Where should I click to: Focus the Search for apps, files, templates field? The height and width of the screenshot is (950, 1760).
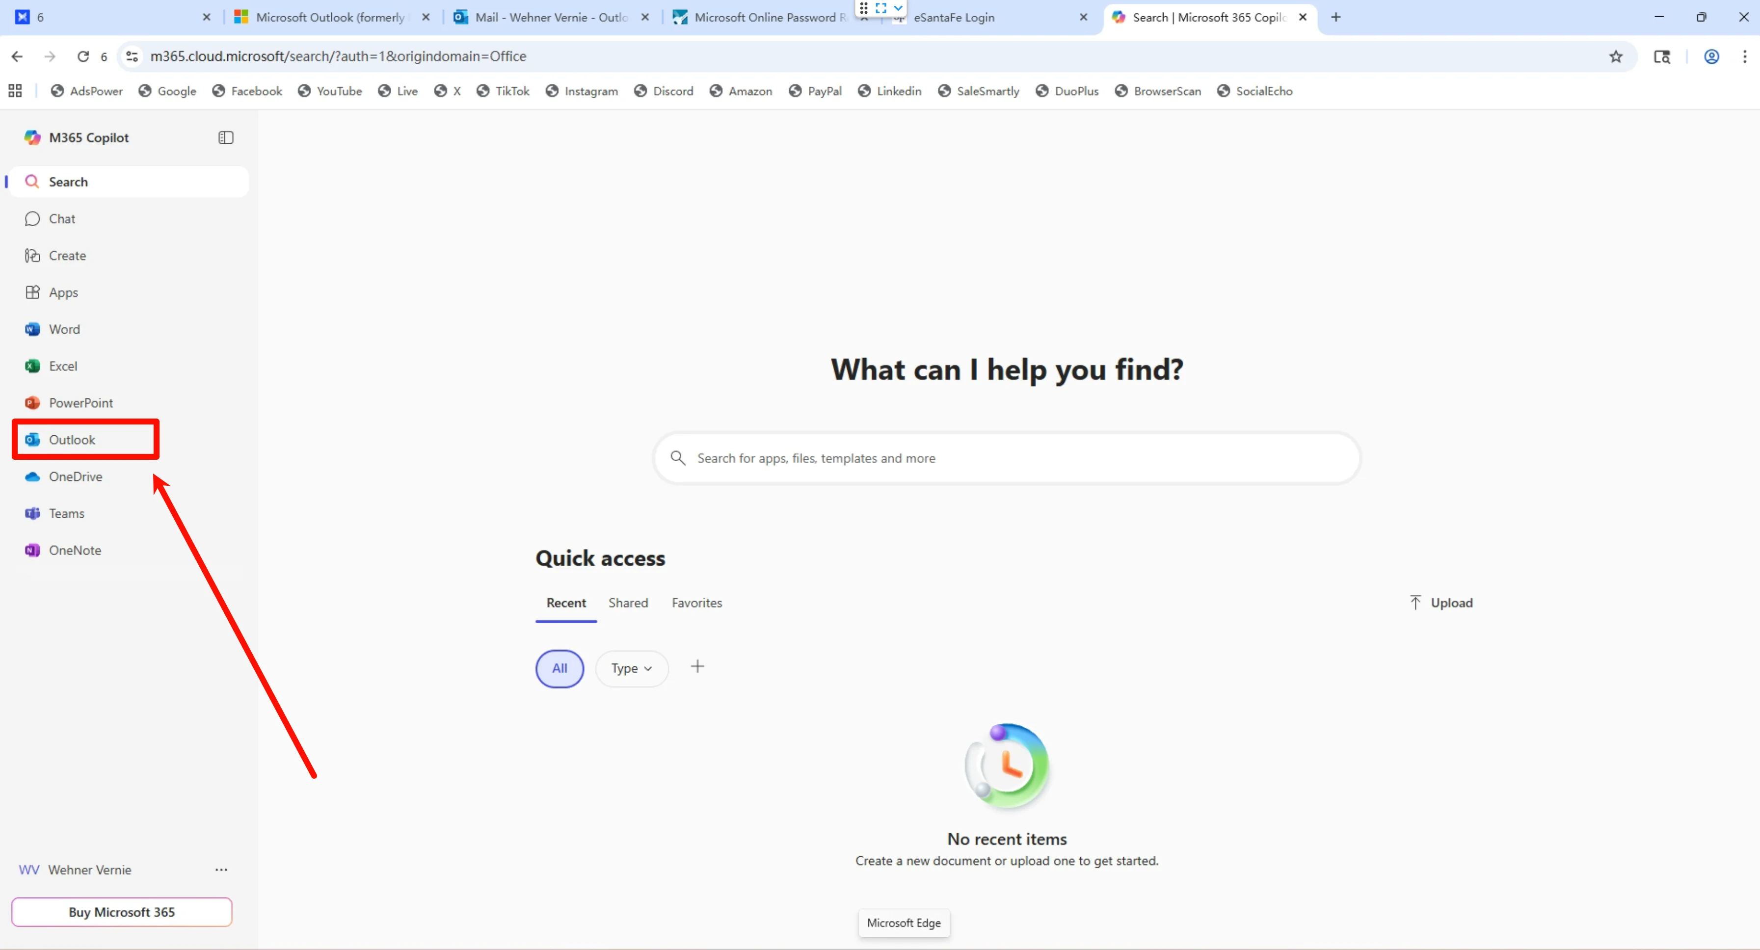pyautogui.click(x=1007, y=458)
